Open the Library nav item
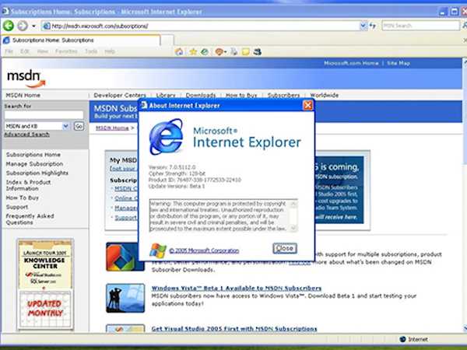The image size is (467, 350). [166, 95]
